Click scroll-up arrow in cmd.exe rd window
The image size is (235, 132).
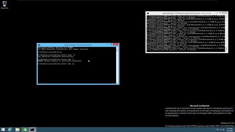[x=226, y=16]
